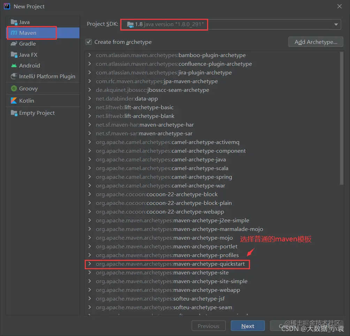Click the IntelliJ Platform Plugin icon
Image resolution: width=350 pixels, height=336 pixels.
point(14,77)
